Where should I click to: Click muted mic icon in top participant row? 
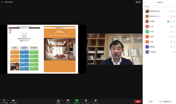coord(171,11)
